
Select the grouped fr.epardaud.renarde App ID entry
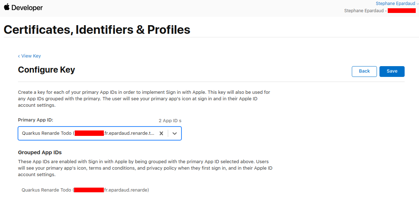(x=85, y=190)
